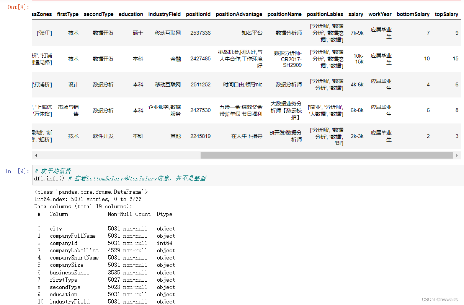Select the topSalary column header
This screenshot has width=464, height=305.
pyautogui.click(x=447, y=14)
